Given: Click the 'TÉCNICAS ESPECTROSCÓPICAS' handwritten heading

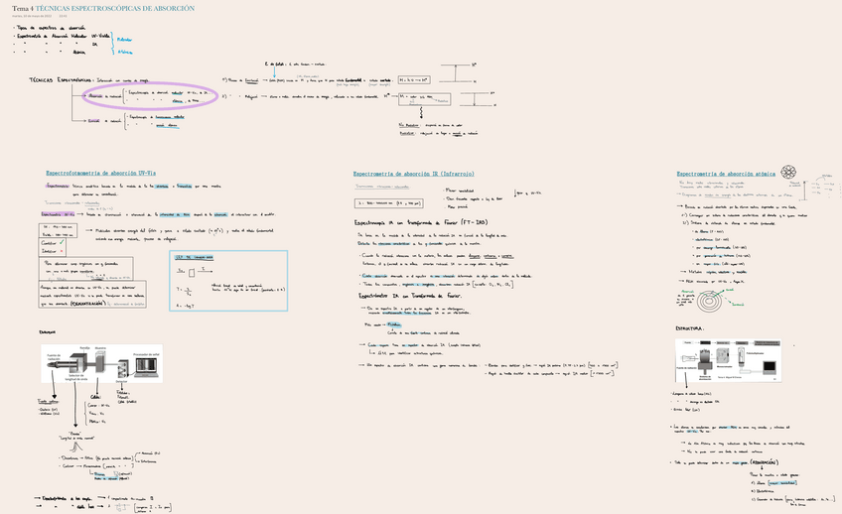Looking at the screenshot, I should (x=62, y=80).
